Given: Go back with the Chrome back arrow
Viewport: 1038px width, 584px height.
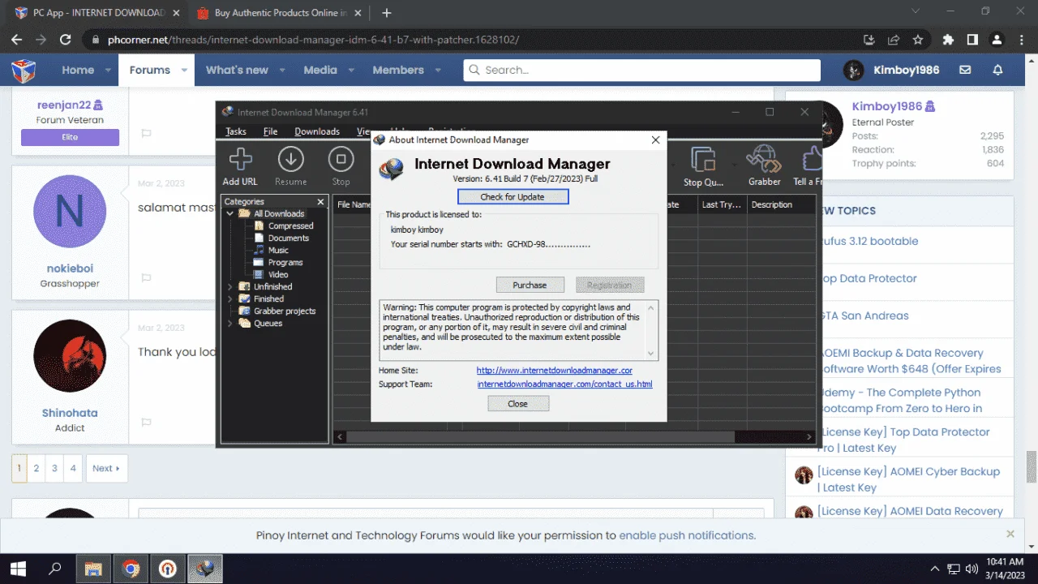Looking at the screenshot, I should click(17, 39).
